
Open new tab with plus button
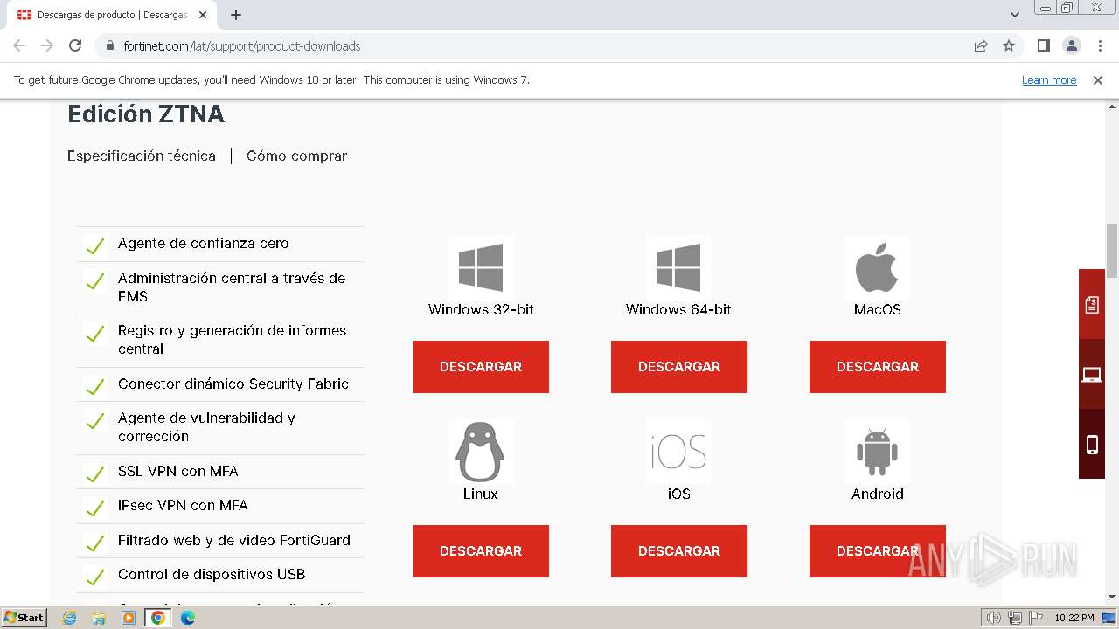(236, 15)
